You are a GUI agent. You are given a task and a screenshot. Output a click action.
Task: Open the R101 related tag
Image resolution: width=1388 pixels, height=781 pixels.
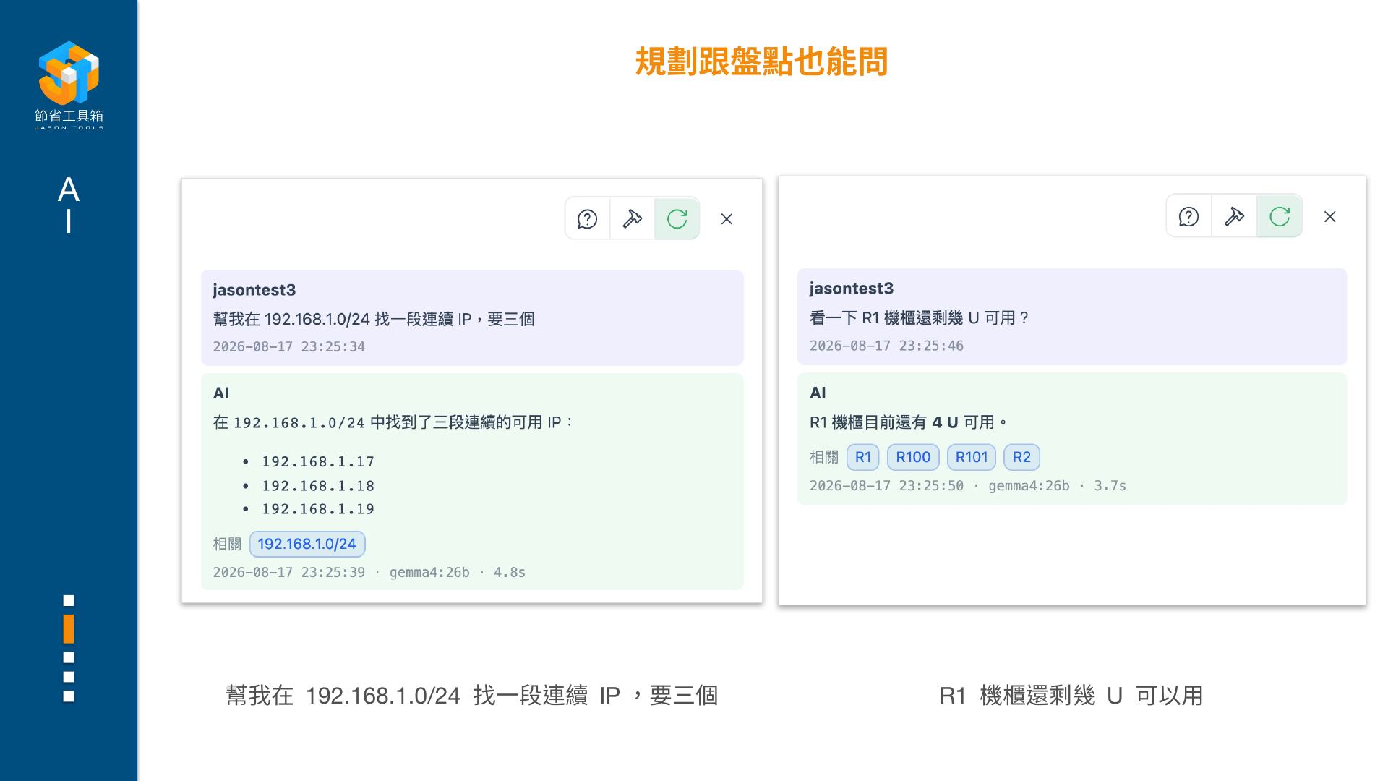972,457
